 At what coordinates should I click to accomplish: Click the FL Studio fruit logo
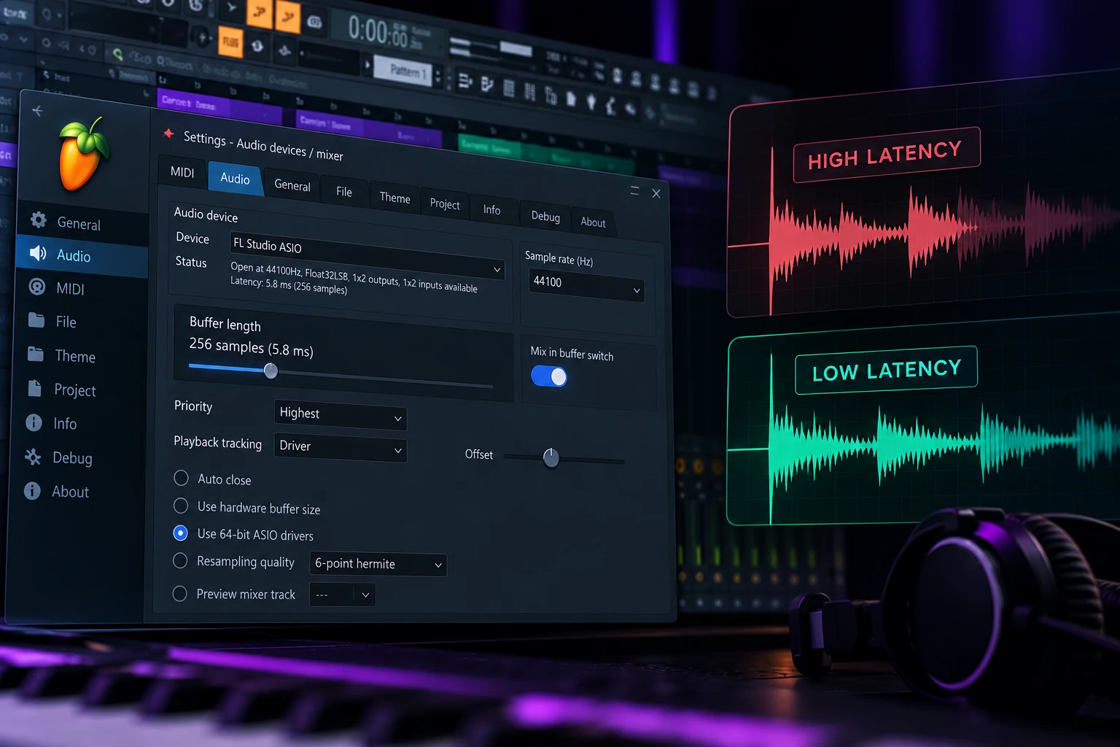point(82,154)
